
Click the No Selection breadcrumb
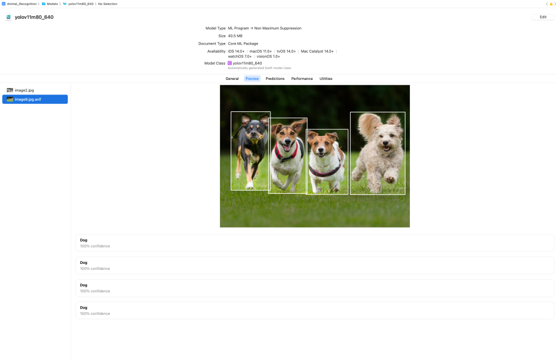click(x=108, y=4)
